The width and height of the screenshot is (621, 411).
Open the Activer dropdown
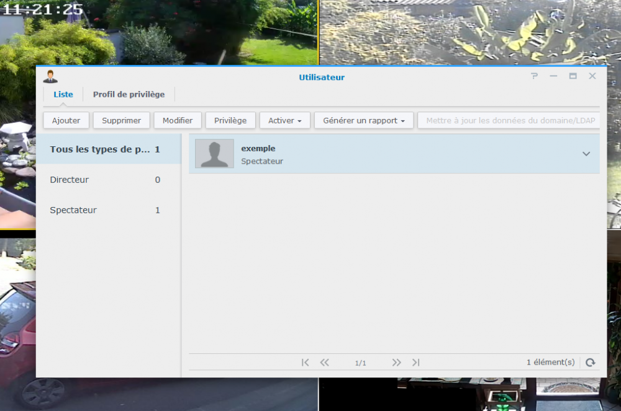point(285,120)
